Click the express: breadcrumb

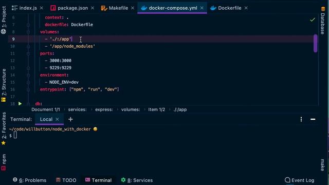[x=104, y=109]
